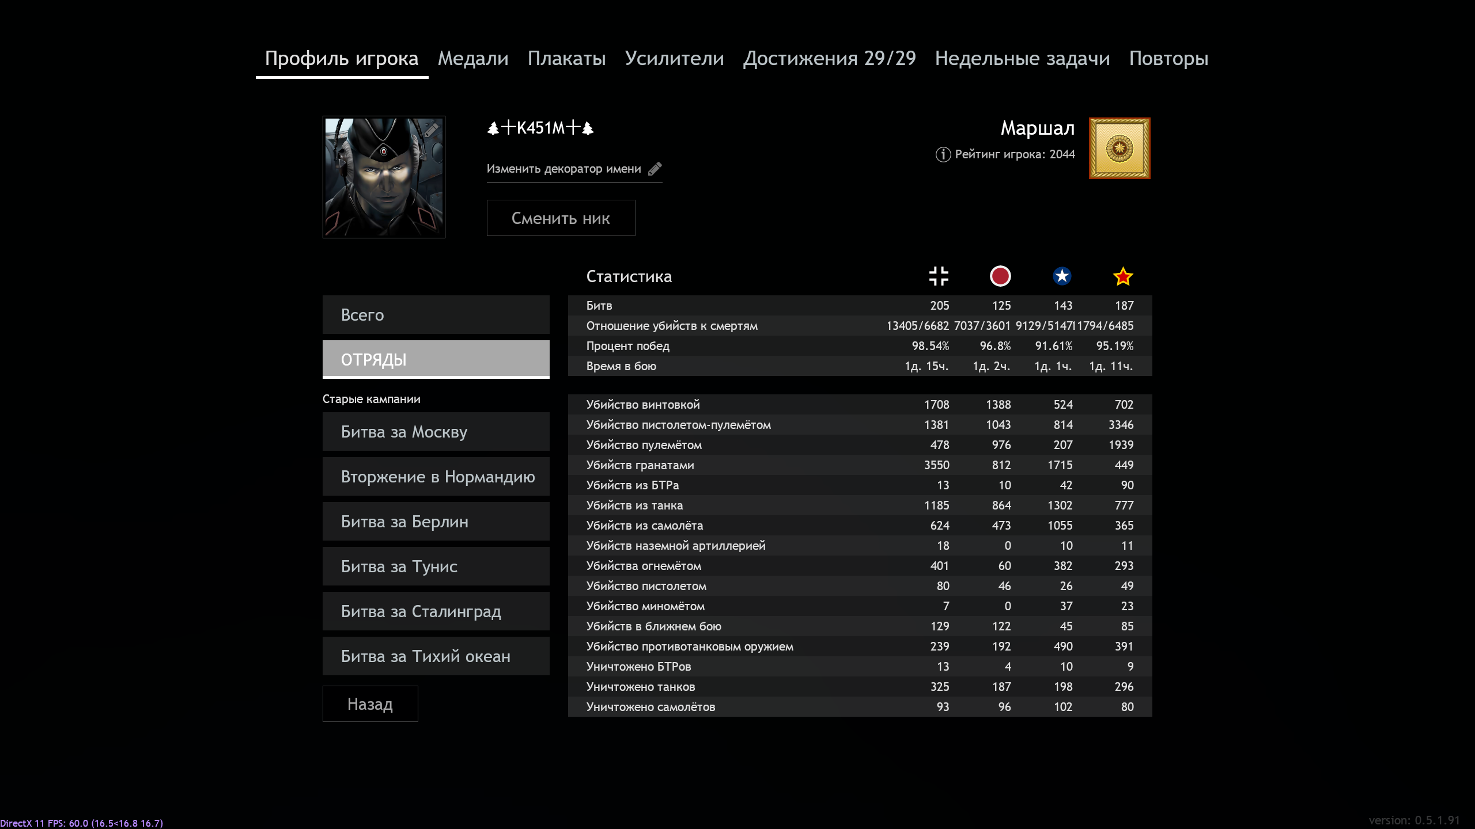Click the player portrait thumbnail
1475x829 pixels.
click(384, 177)
